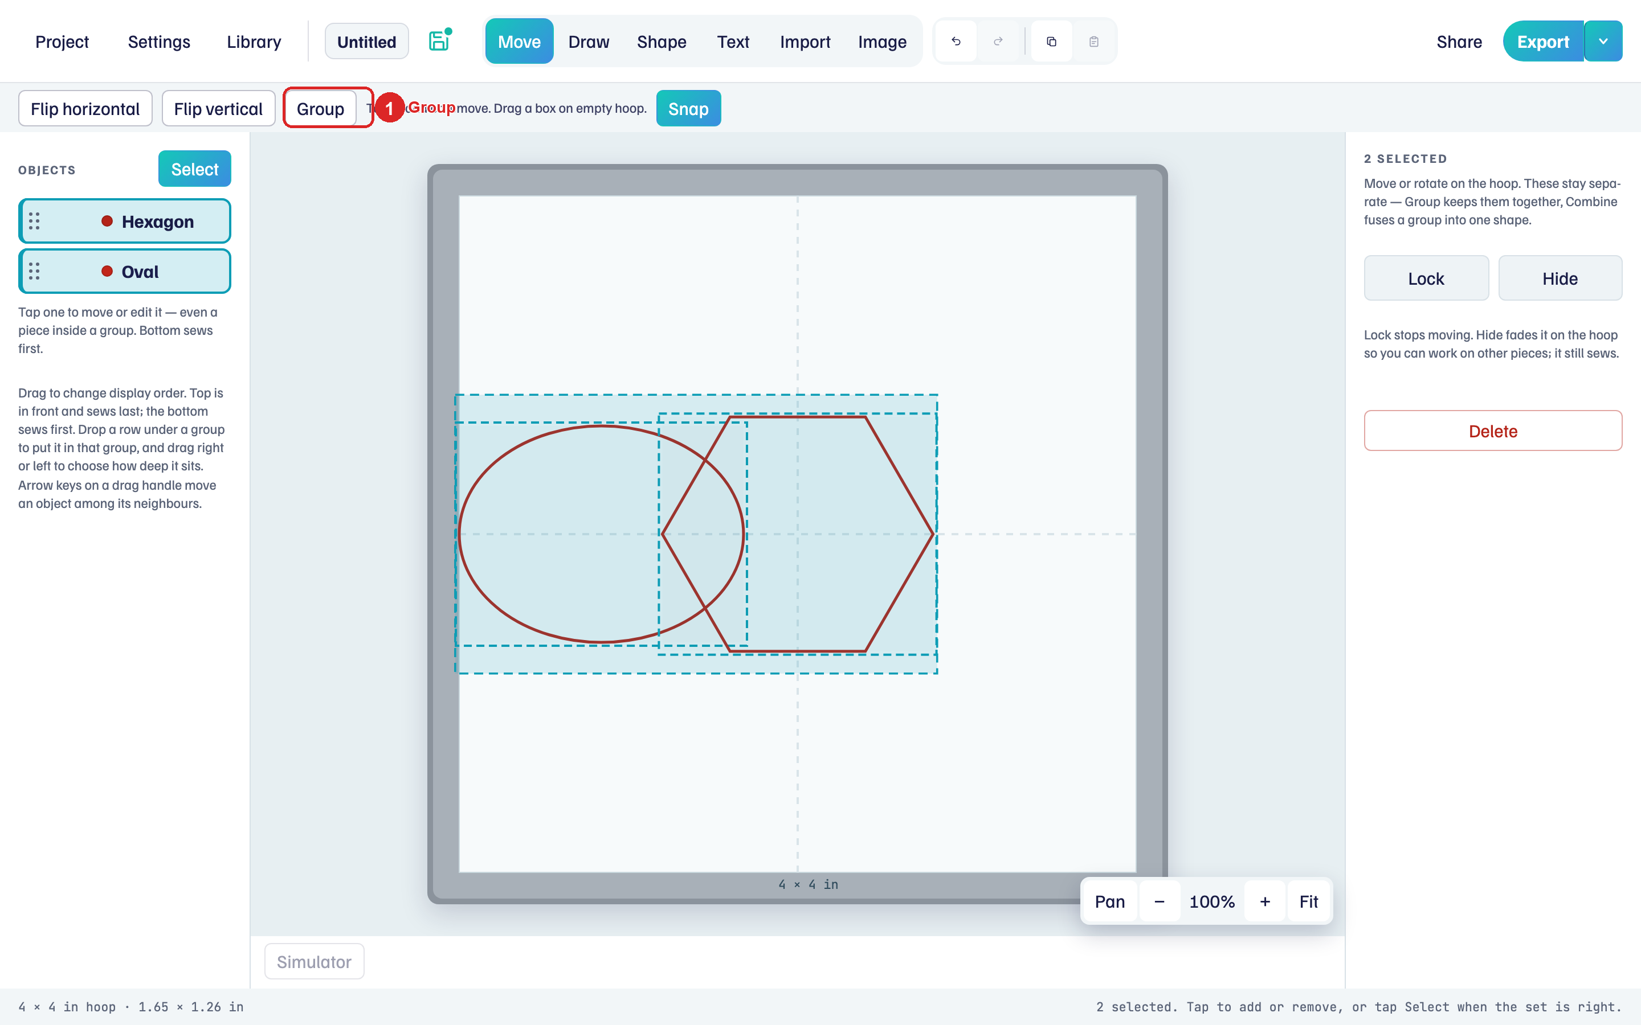Click the Flip horizontal button

[x=85, y=108]
